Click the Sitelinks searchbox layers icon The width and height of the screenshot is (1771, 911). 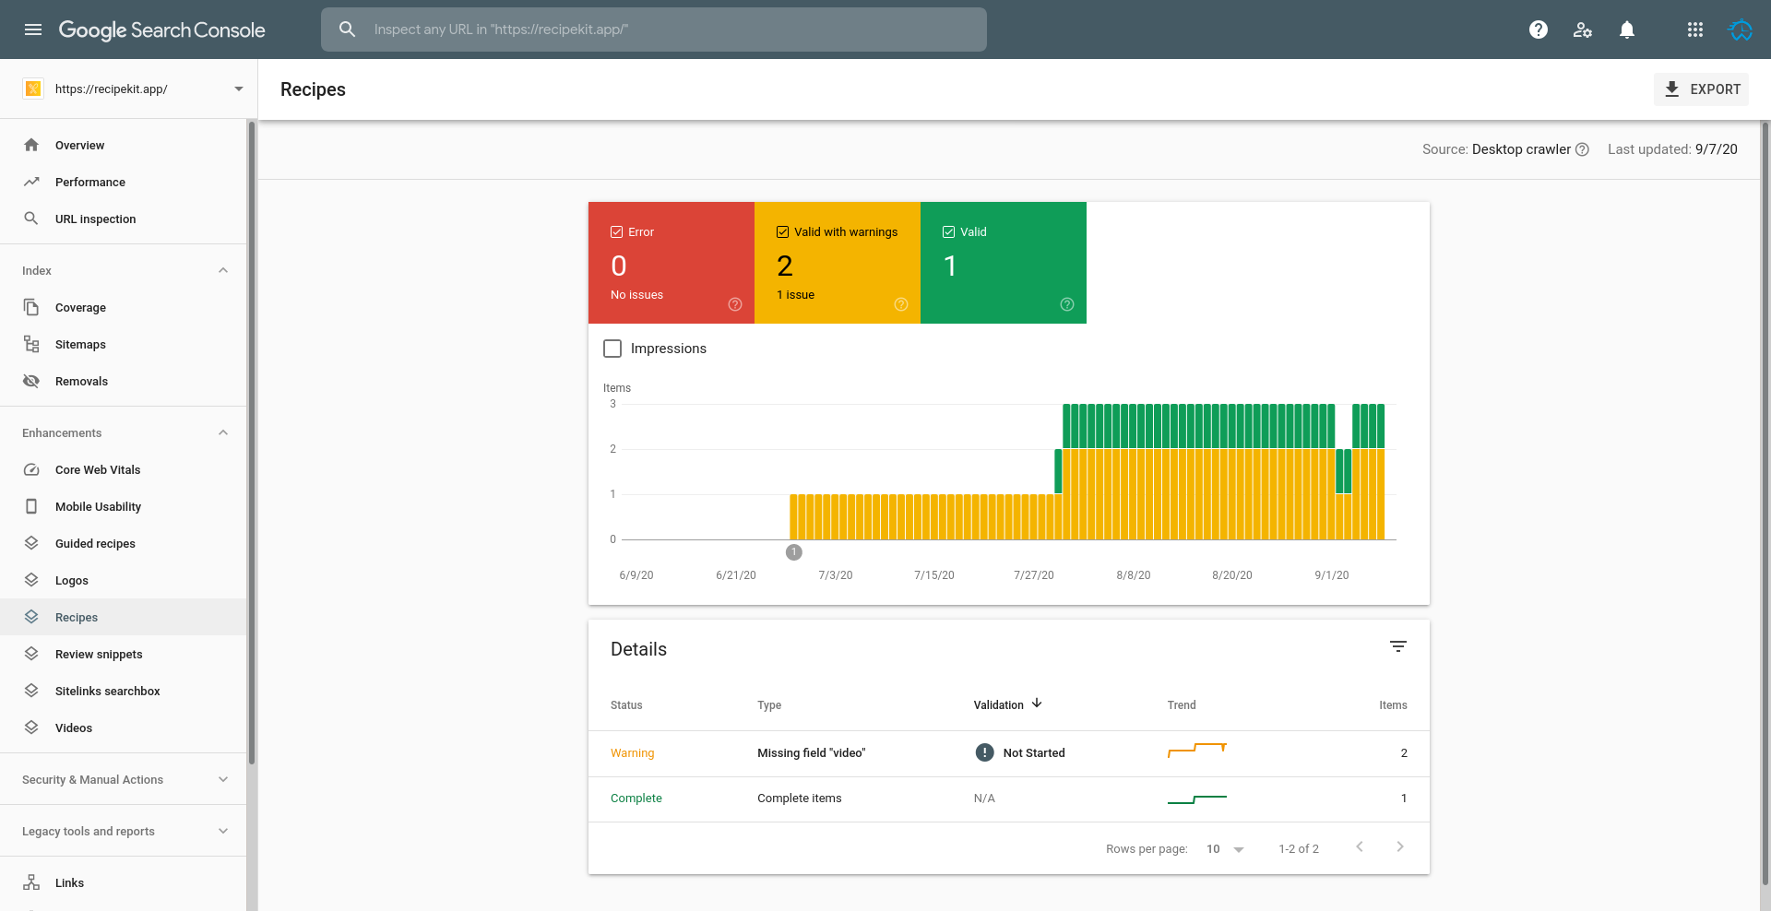(31, 691)
